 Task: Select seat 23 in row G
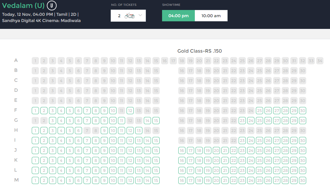pos(242,121)
